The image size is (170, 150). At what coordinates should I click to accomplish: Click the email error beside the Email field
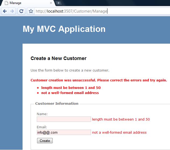(119, 132)
